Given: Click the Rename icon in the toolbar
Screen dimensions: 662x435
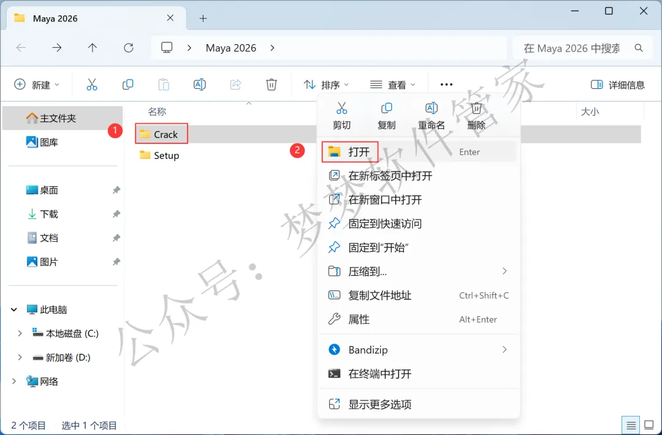Looking at the screenshot, I should click(200, 85).
